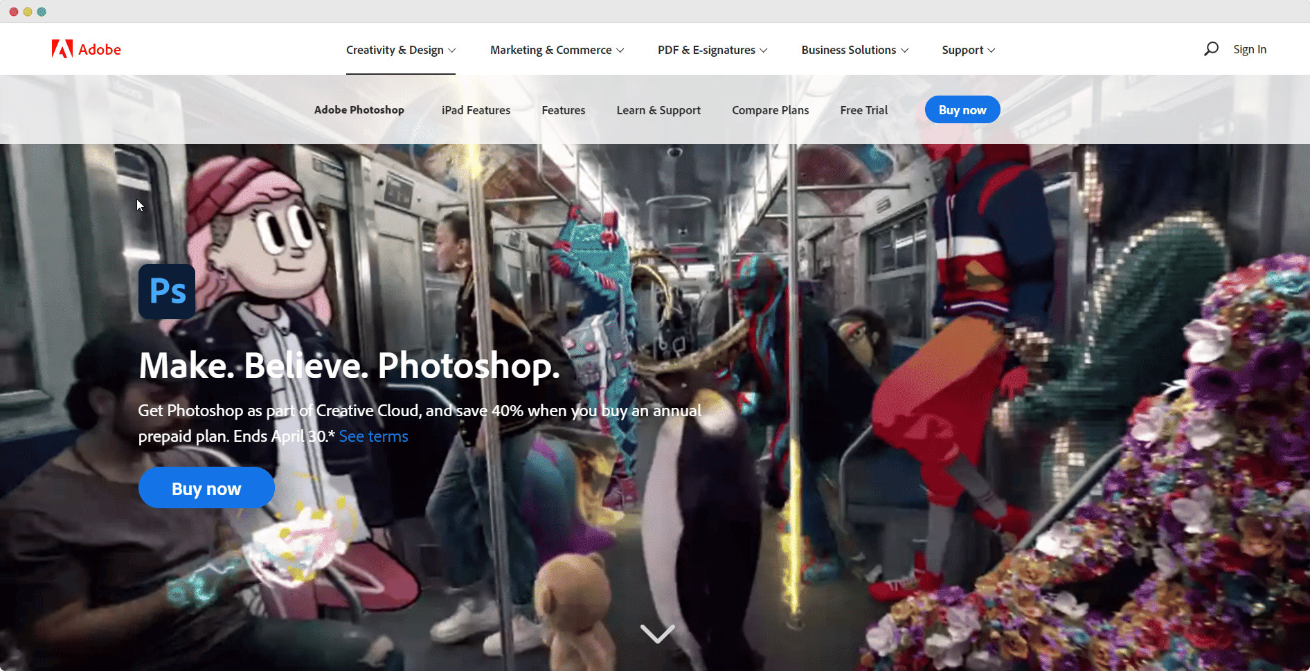Click the scroll-down chevron arrow

coord(657,634)
